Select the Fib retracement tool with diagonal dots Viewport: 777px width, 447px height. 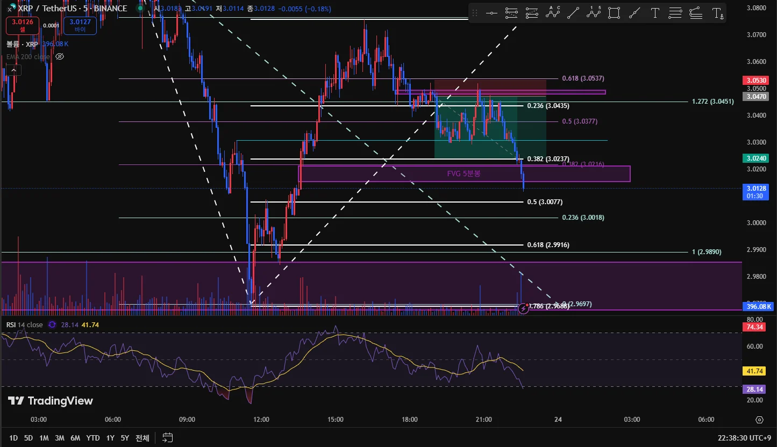(512, 13)
